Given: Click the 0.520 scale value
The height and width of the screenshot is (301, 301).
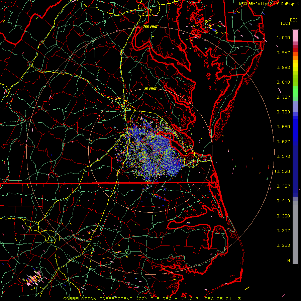Looking at the screenshot, I should point(283,172).
